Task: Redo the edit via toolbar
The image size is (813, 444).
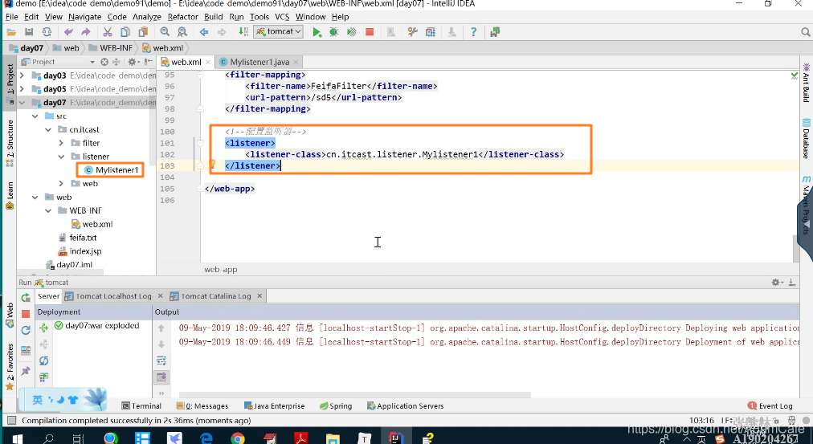Action: 86,32
